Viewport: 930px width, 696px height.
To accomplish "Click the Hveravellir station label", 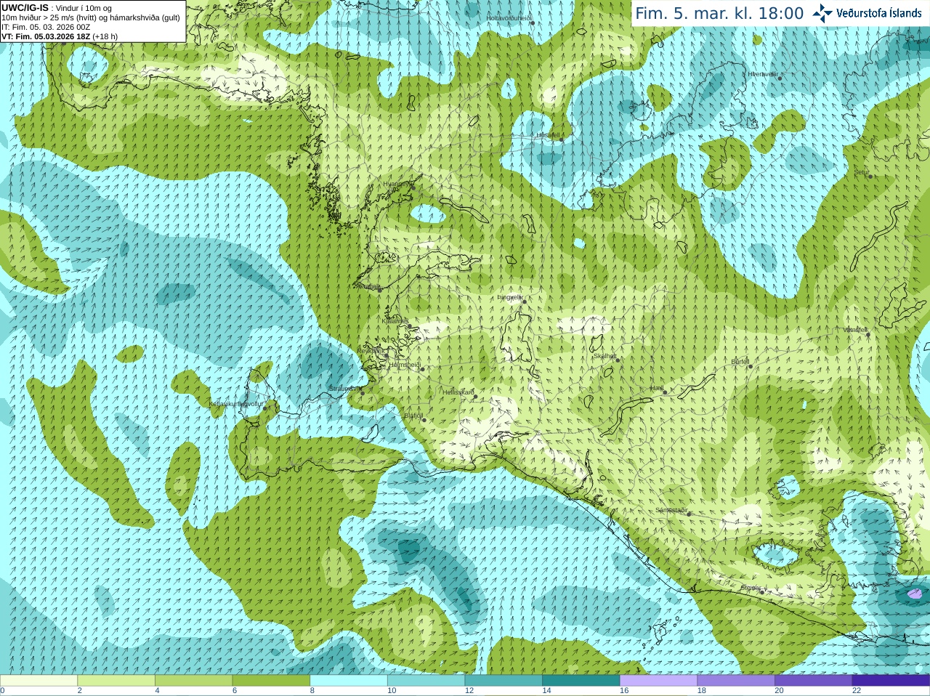I will coord(763,74).
